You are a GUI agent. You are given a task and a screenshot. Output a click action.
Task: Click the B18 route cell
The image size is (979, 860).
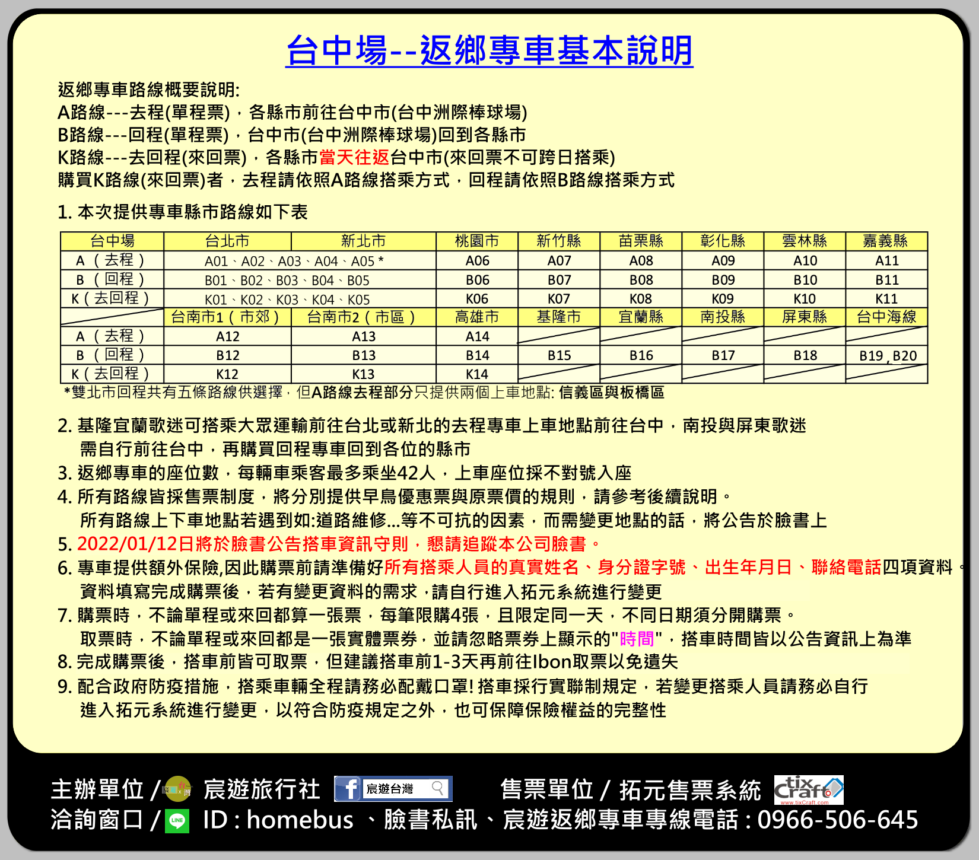(805, 355)
